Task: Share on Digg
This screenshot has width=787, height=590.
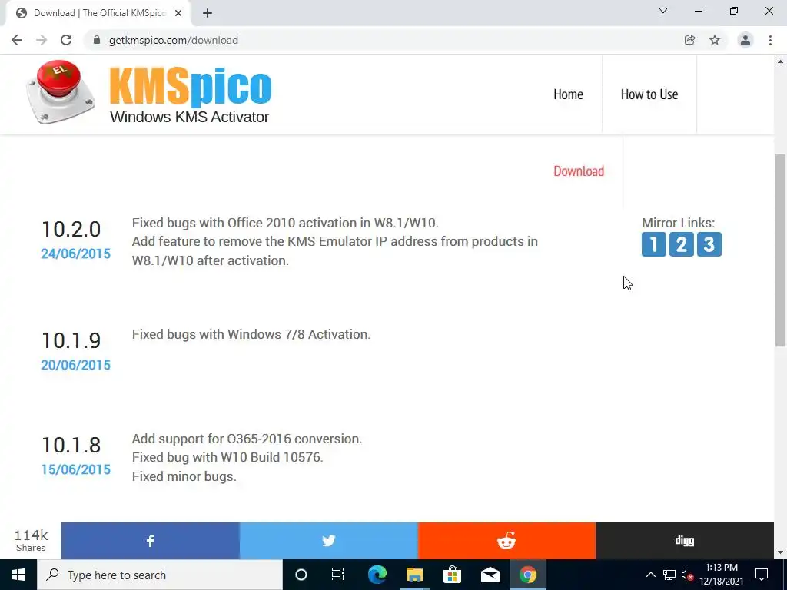Action: (x=685, y=541)
